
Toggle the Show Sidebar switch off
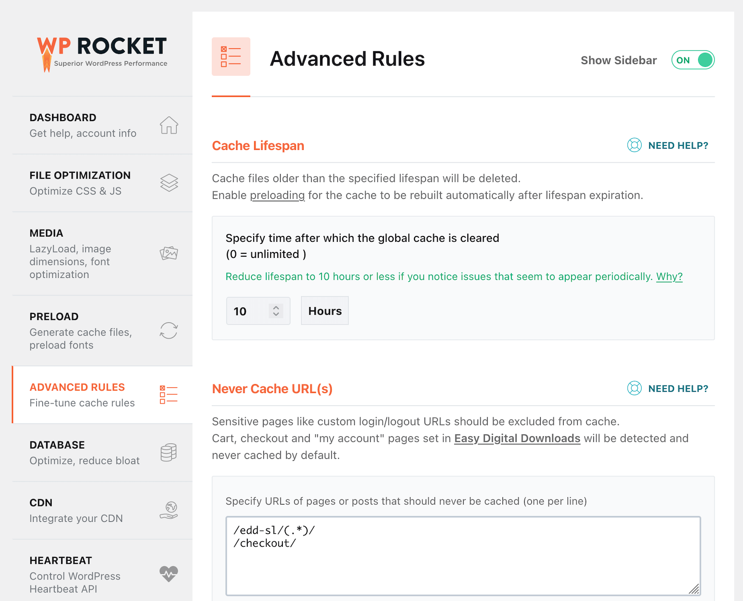coord(693,60)
